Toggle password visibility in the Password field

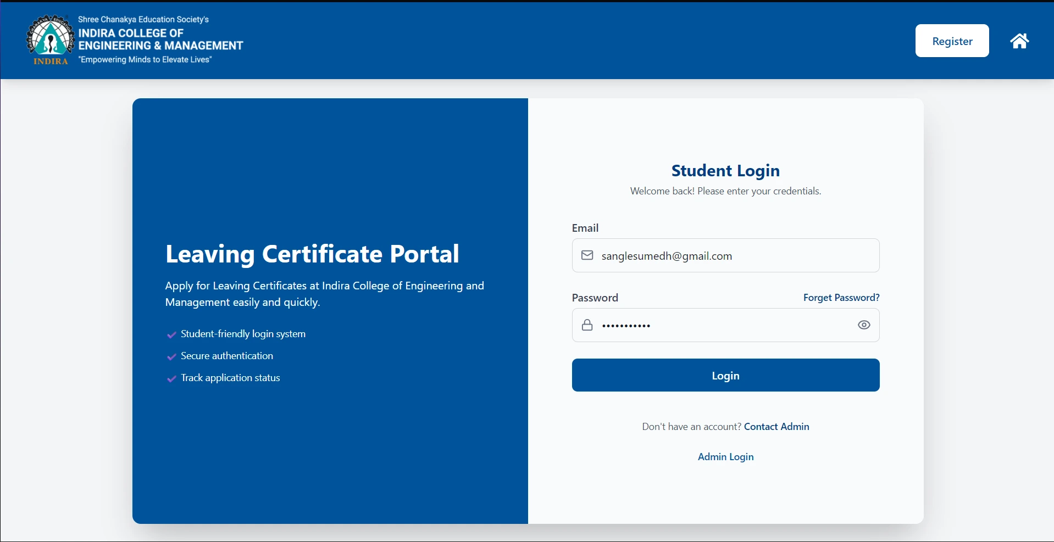tap(864, 325)
